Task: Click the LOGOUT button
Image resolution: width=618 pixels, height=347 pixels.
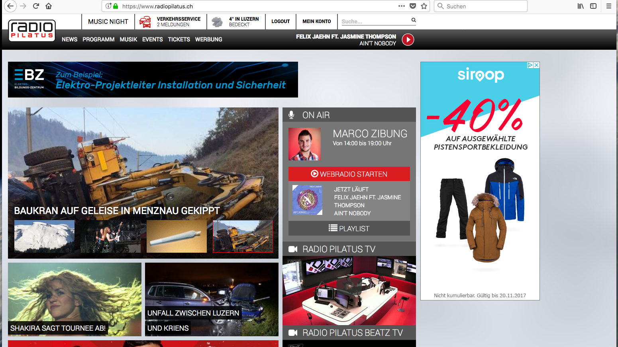Action: pyautogui.click(x=281, y=21)
